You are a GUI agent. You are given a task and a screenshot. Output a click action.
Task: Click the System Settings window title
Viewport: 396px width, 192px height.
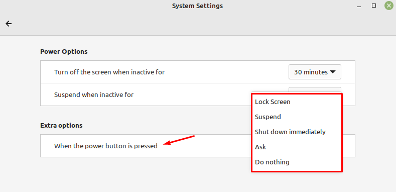[x=197, y=6]
